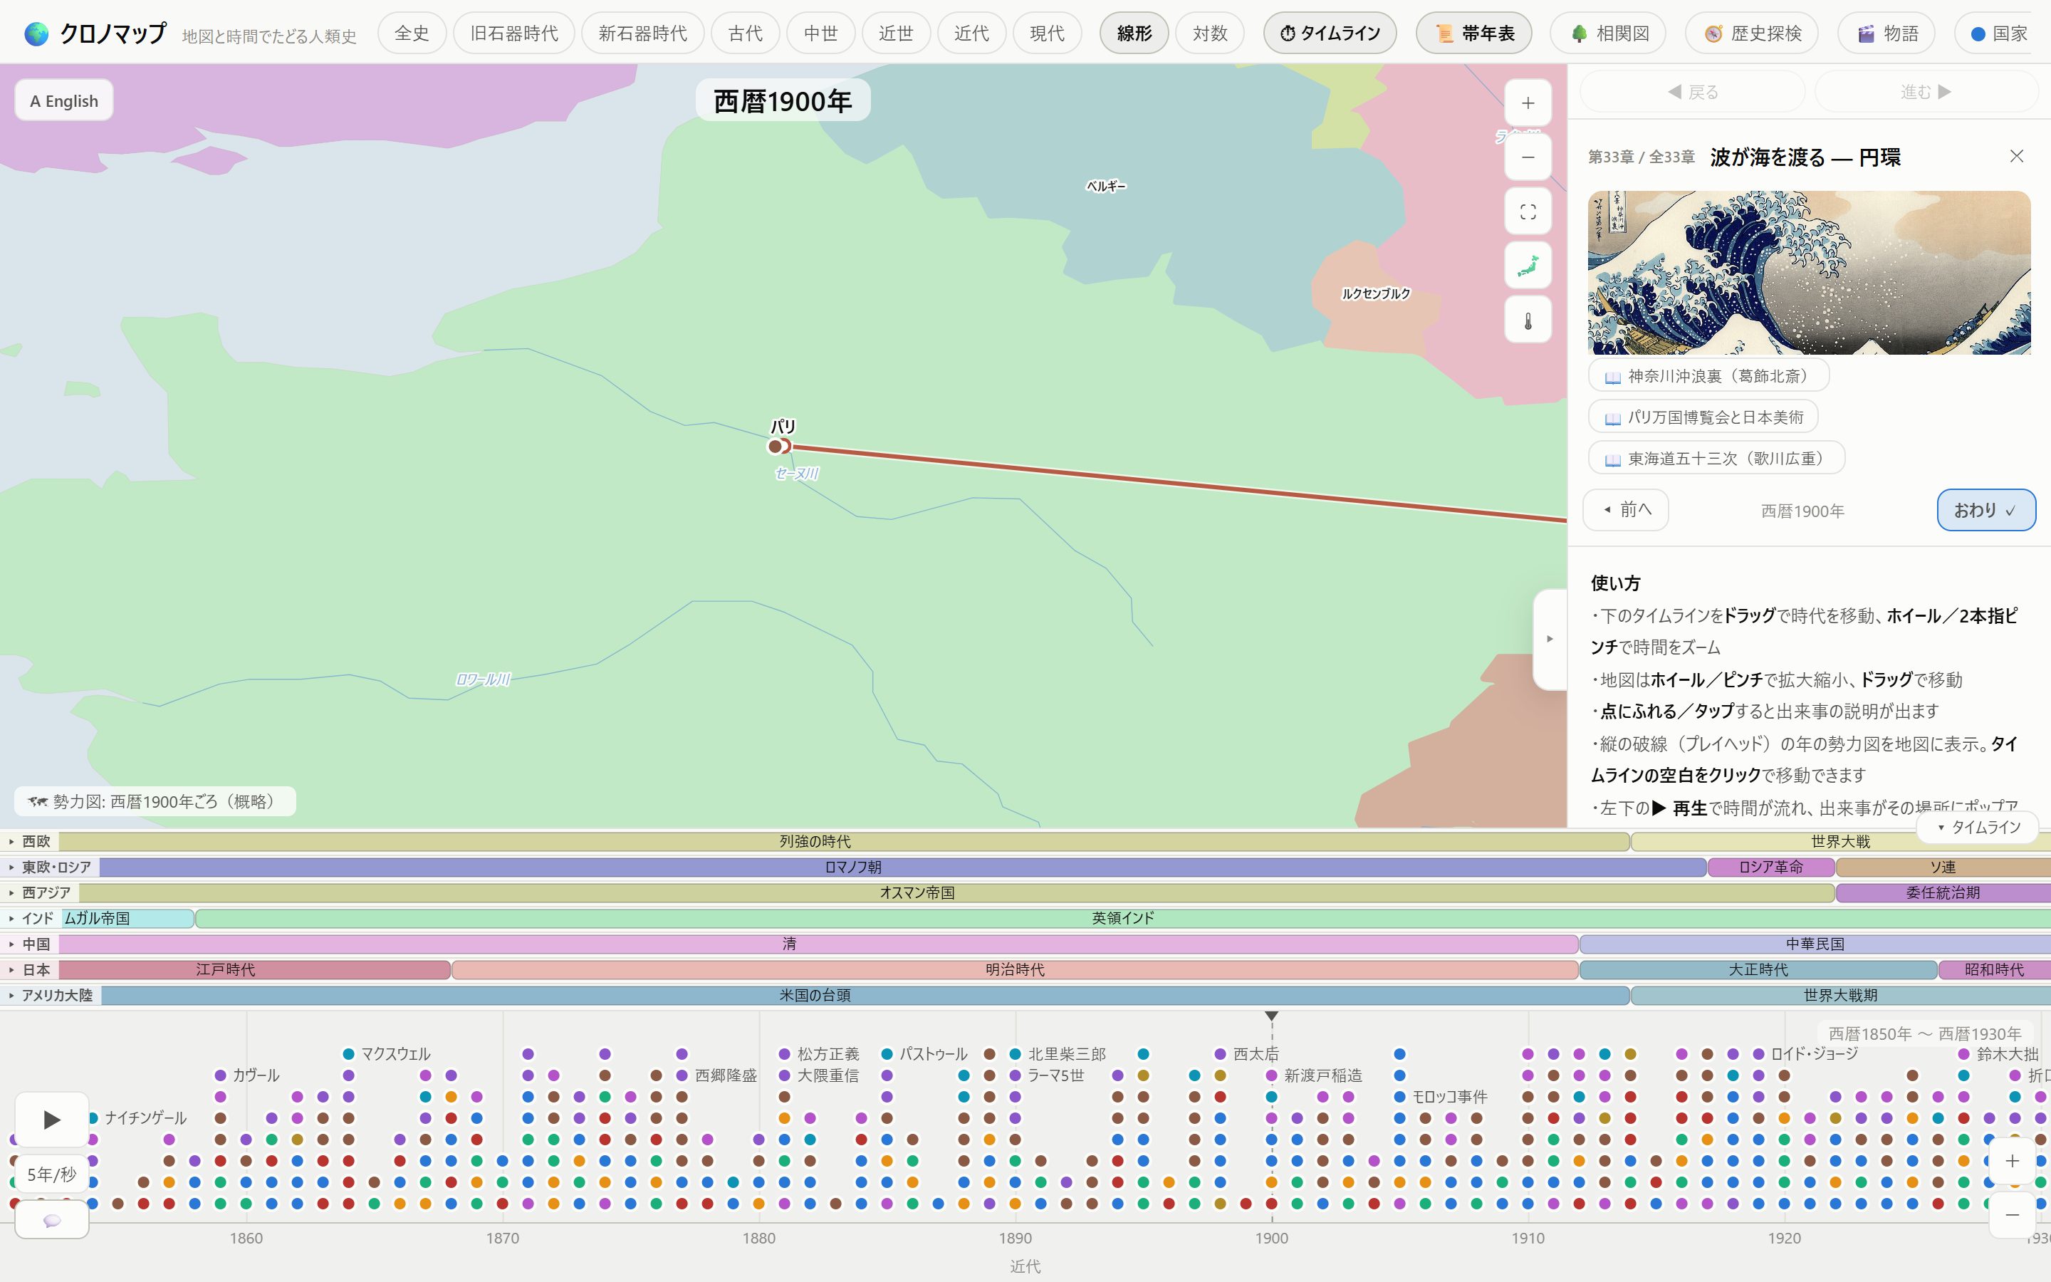Open the speech bubble comments button

[x=52, y=1219]
